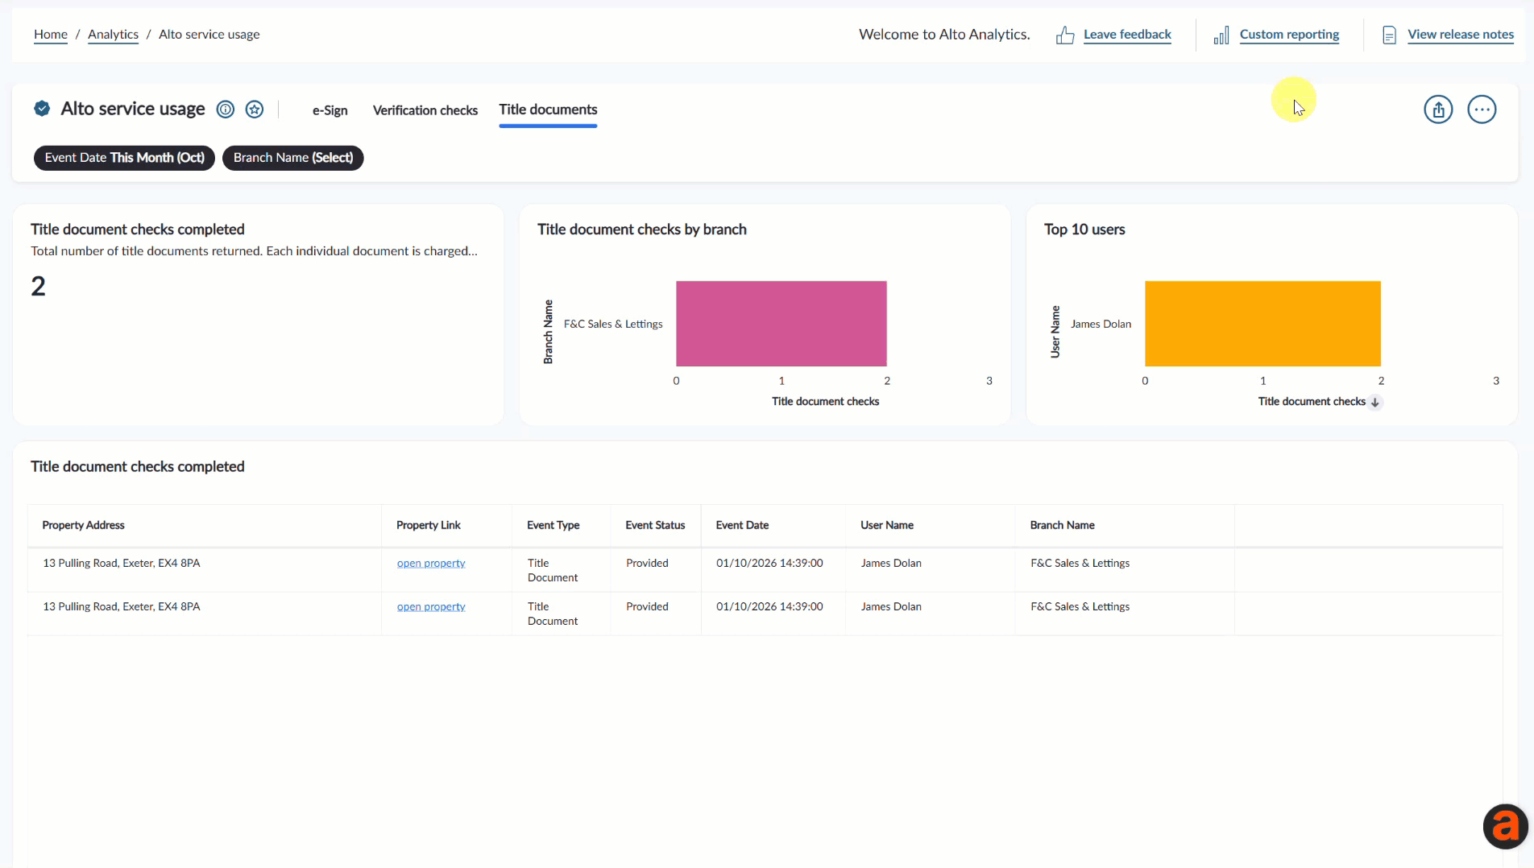Click the thumbs-up feedback icon
Viewport: 1534px width, 868px height.
click(1065, 35)
